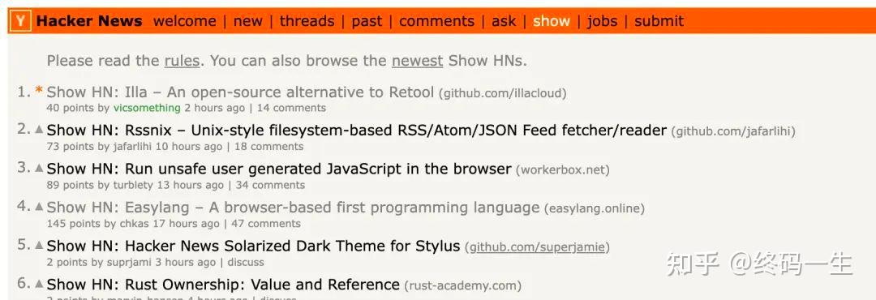Visit github.com/superjamie domain link
Screen dimensions: 876x300
click(x=538, y=247)
